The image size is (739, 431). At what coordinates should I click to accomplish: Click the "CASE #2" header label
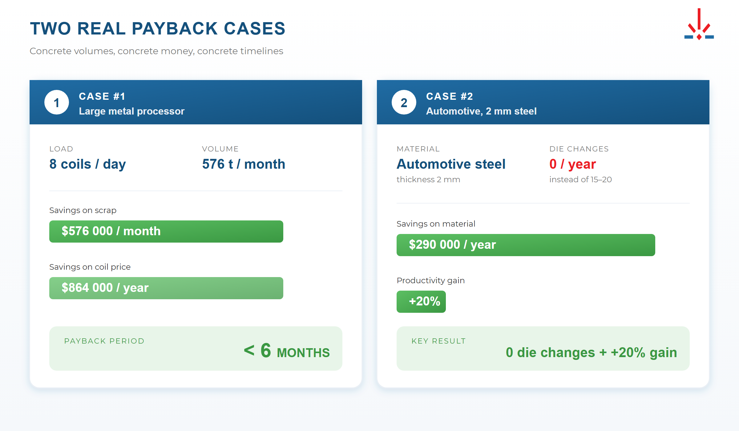pos(450,96)
